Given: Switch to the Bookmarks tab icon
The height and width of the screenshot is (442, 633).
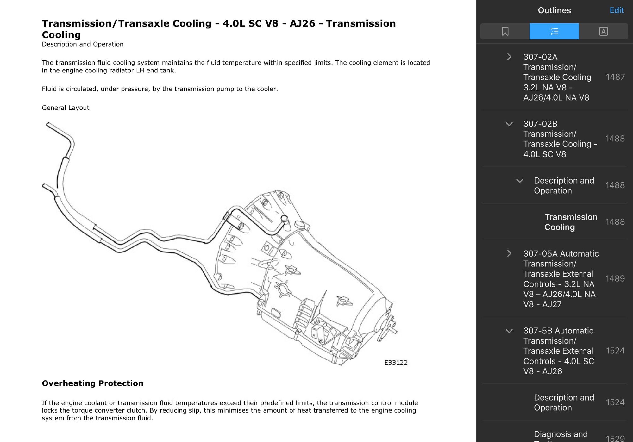Looking at the screenshot, I should tap(505, 31).
